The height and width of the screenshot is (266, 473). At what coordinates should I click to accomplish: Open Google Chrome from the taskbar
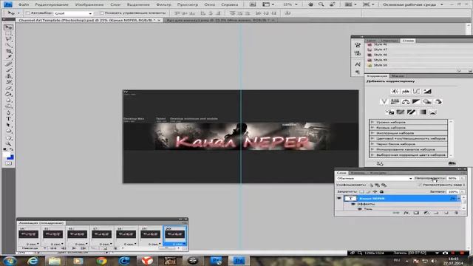click(x=102, y=261)
